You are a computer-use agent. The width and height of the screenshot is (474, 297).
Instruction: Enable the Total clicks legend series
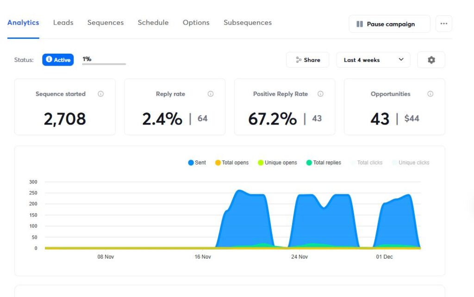[366, 163]
